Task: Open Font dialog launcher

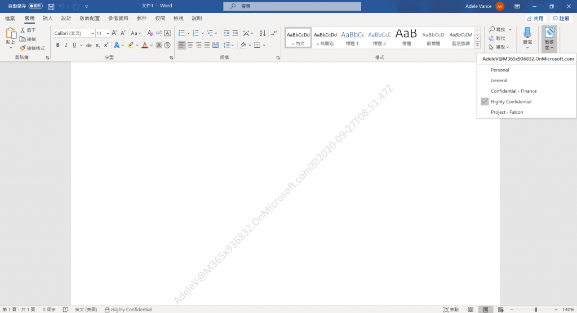Action: coord(171,58)
